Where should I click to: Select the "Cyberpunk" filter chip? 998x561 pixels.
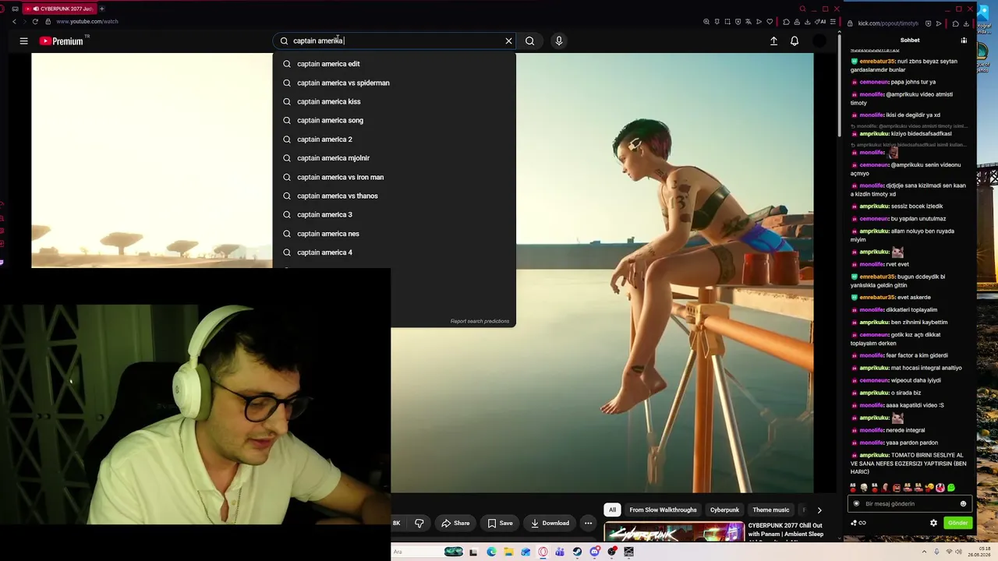pyautogui.click(x=724, y=510)
